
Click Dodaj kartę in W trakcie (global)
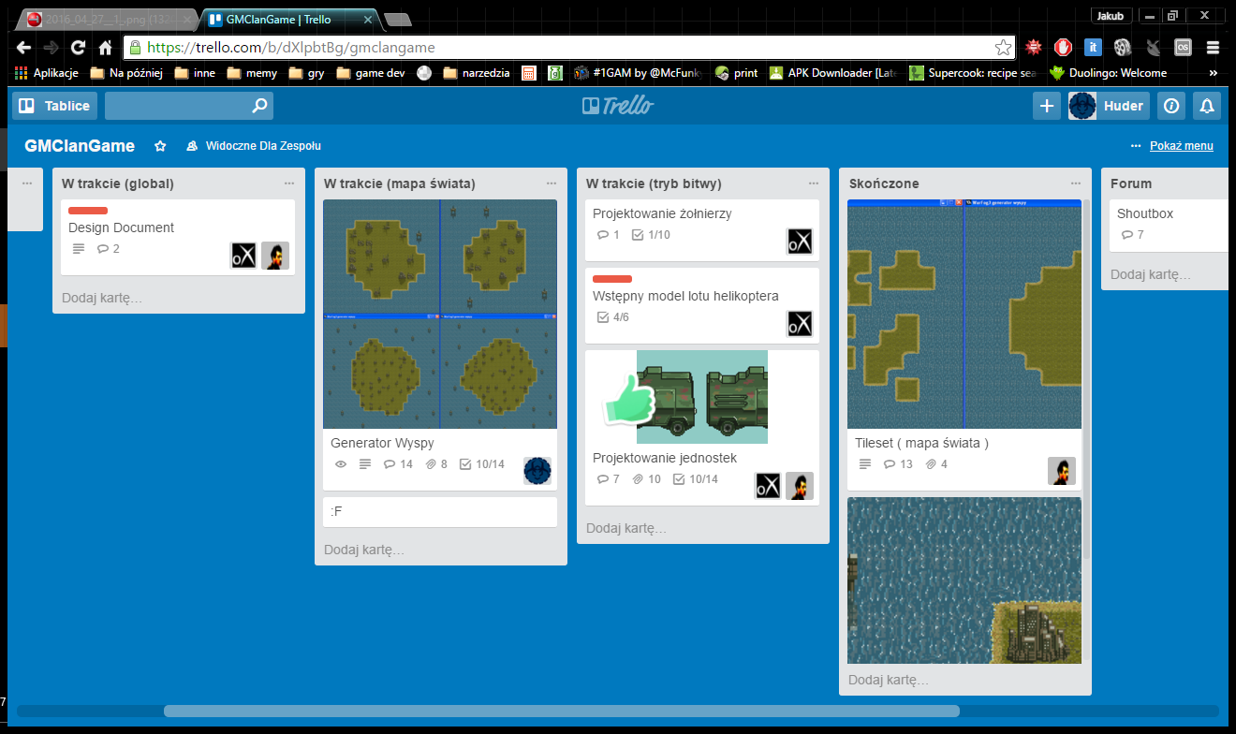(x=102, y=298)
